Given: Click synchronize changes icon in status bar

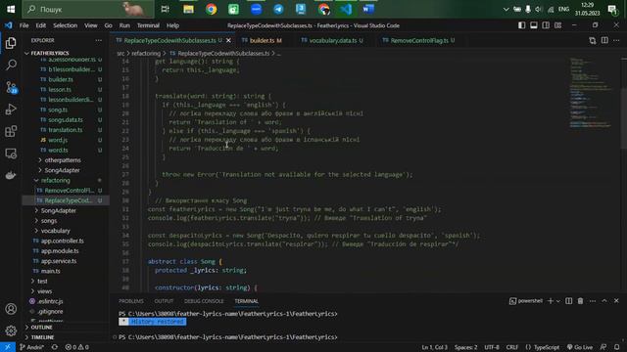Looking at the screenshot, I should click(x=55, y=347).
